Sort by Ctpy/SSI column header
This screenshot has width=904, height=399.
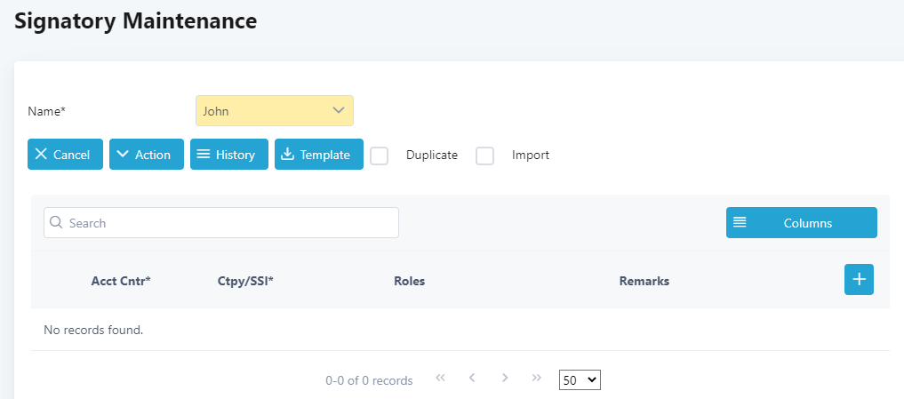pyautogui.click(x=245, y=282)
